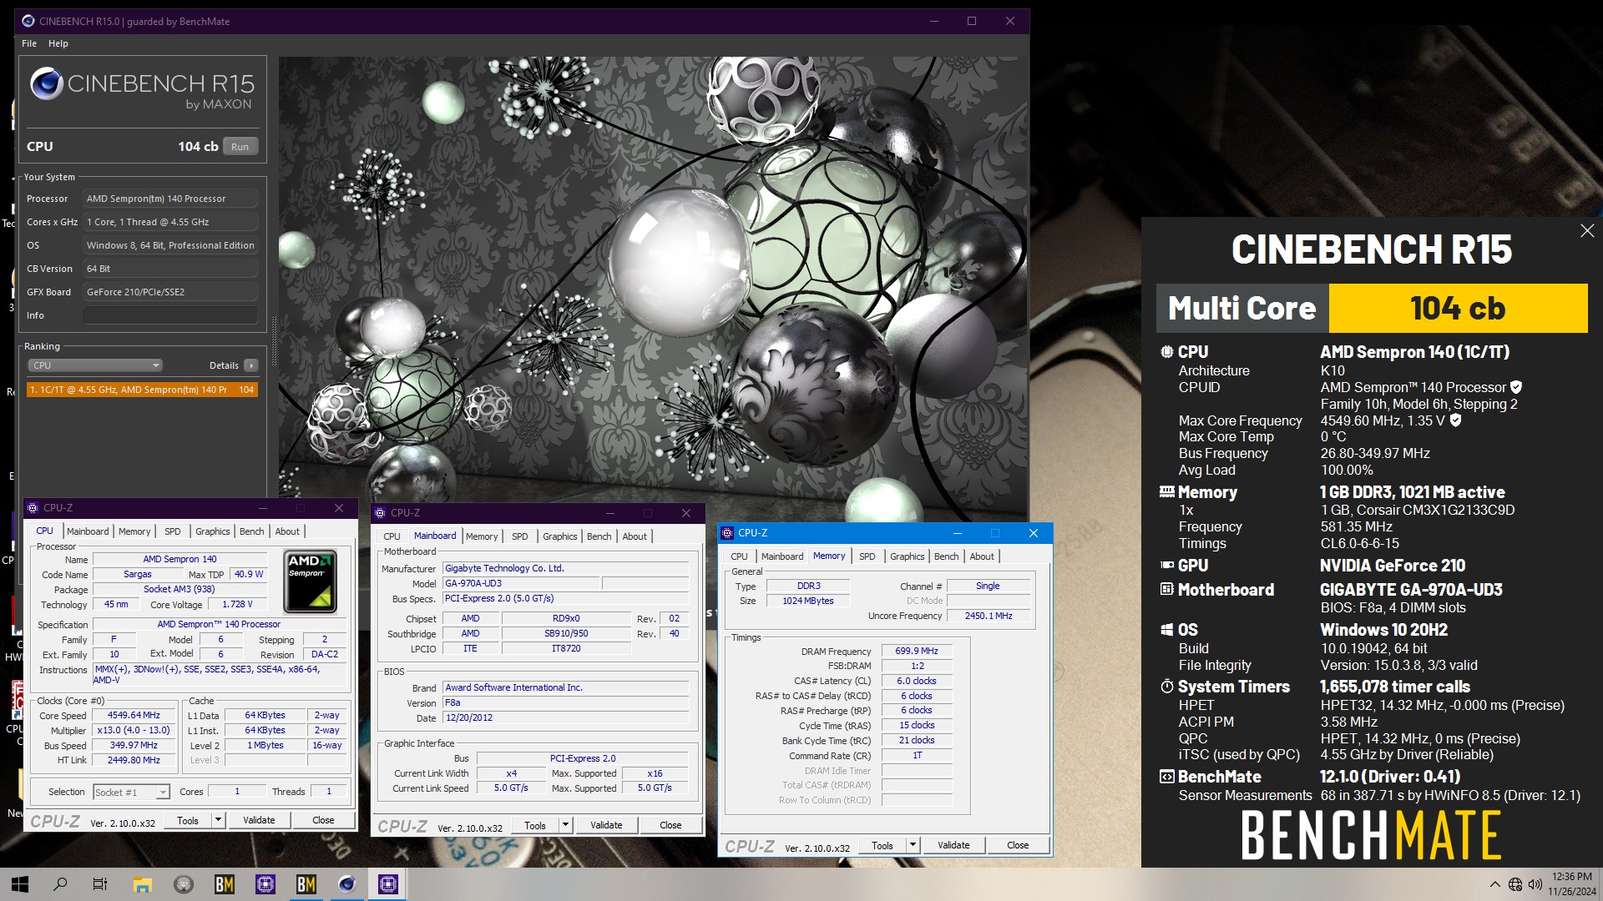Click the Core Voltage value 1.728 V
The height and width of the screenshot is (901, 1603).
click(x=237, y=604)
